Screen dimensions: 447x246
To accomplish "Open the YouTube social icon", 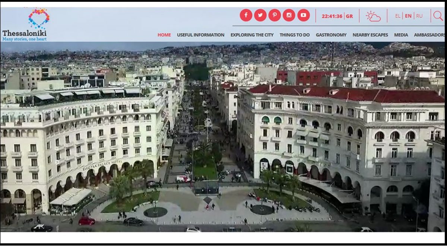I will click(x=303, y=15).
